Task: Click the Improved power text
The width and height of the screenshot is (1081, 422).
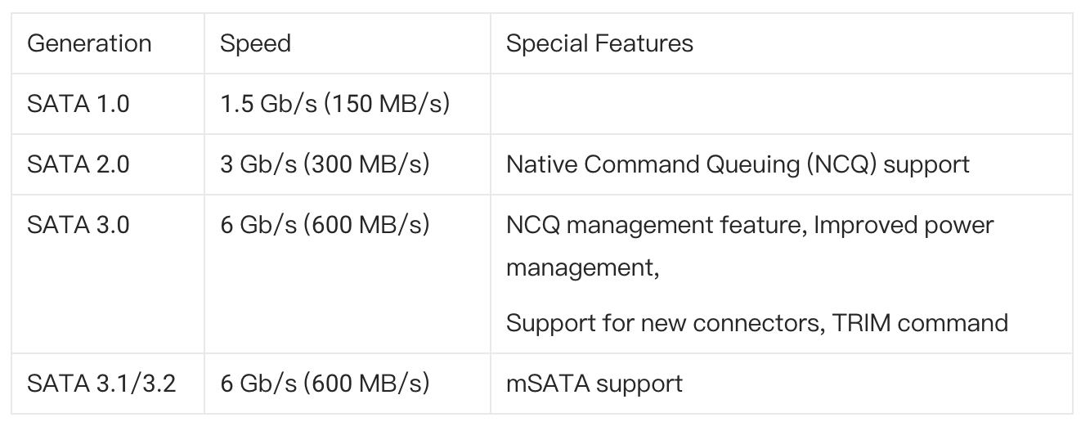Action: [904, 225]
